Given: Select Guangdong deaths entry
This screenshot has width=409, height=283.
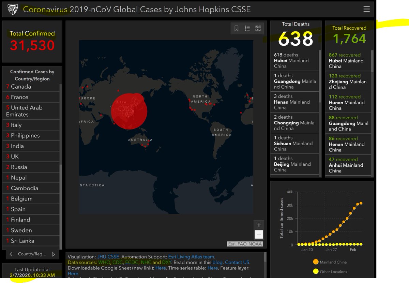Looking at the screenshot, I should pos(295,81).
